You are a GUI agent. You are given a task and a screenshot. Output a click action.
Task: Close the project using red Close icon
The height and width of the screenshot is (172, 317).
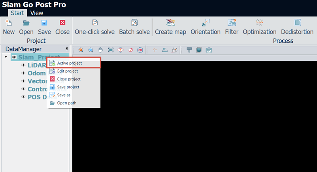click(62, 22)
